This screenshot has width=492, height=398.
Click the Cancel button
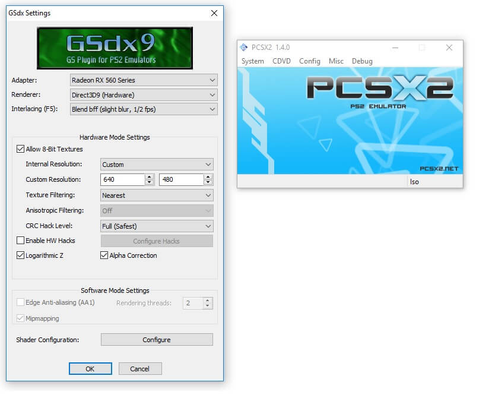[140, 369]
